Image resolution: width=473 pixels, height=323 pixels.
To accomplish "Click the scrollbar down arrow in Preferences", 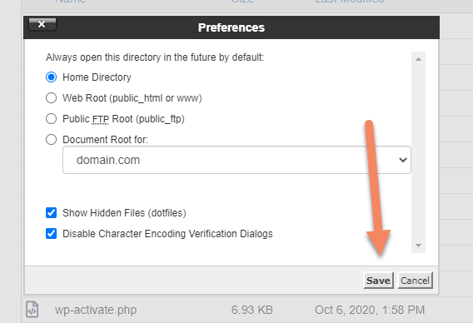I will point(418,246).
